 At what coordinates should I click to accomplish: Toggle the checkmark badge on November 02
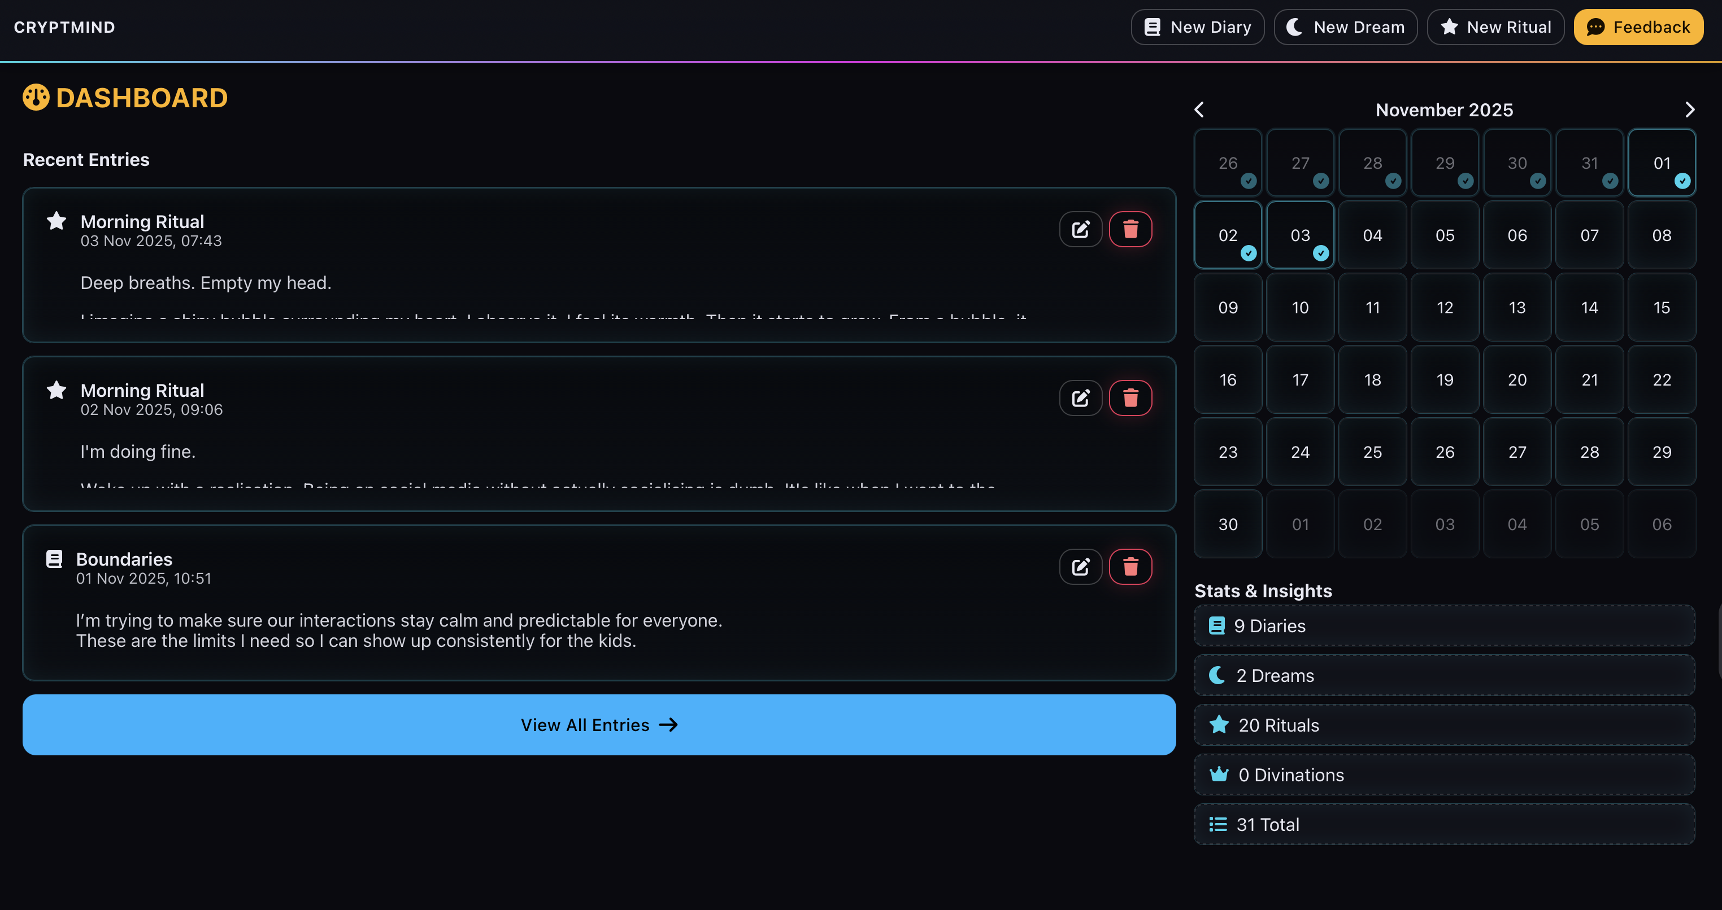point(1247,253)
